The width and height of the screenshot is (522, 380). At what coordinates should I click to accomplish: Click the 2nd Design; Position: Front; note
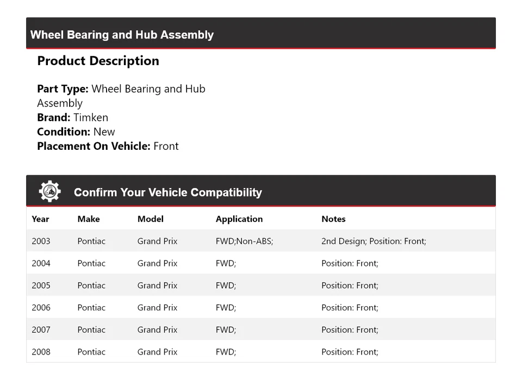pos(374,241)
